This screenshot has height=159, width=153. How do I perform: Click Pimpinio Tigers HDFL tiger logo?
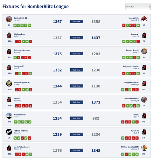[x=9, y=84]
